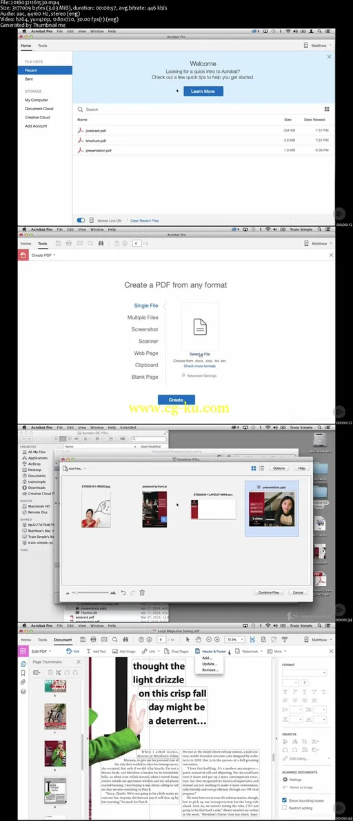
Task: Toggle the Mobile Link ON switch
Action: click(x=81, y=220)
